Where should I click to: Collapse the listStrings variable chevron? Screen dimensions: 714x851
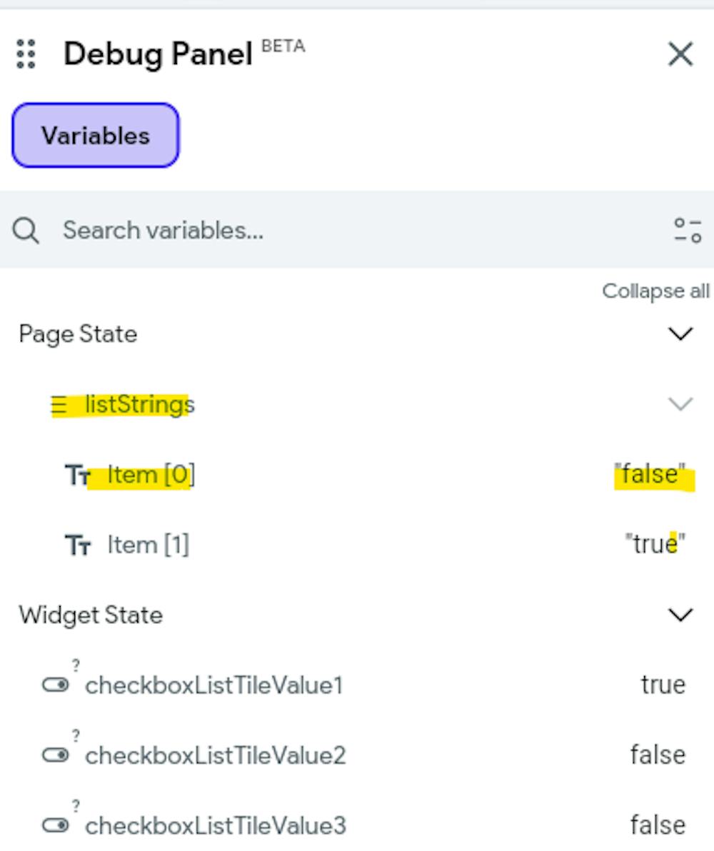680,405
